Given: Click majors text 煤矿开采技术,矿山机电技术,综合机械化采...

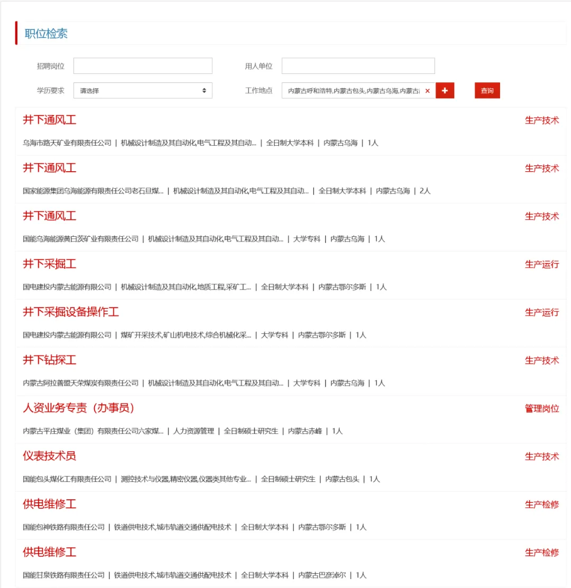Looking at the screenshot, I should coord(186,335).
